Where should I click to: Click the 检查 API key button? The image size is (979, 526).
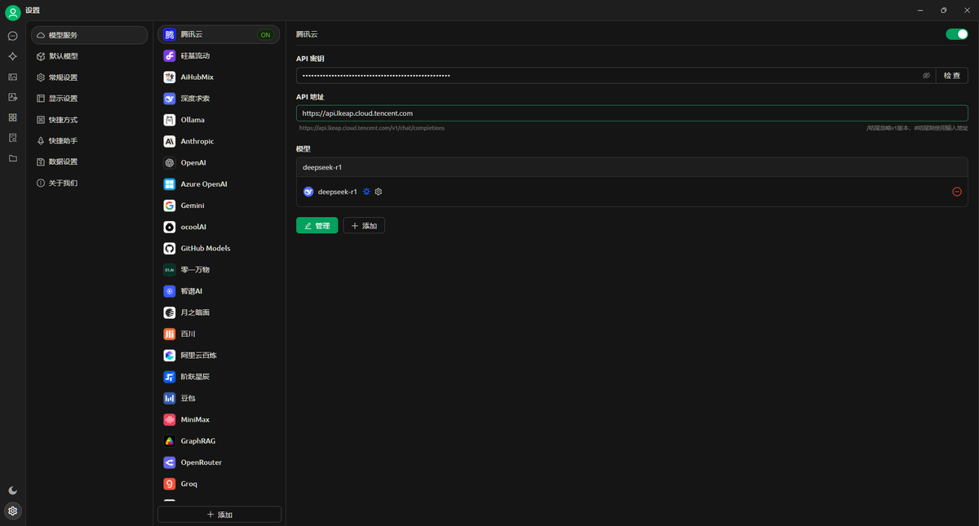click(952, 75)
